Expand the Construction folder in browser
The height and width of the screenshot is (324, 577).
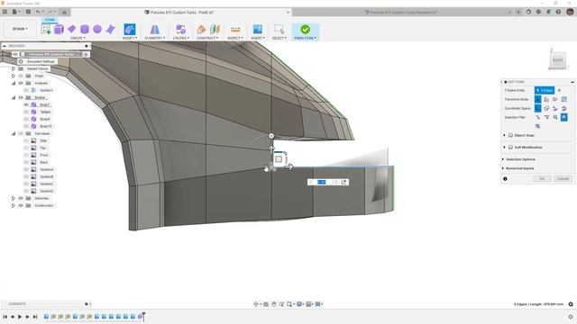(x=14, y=206)
